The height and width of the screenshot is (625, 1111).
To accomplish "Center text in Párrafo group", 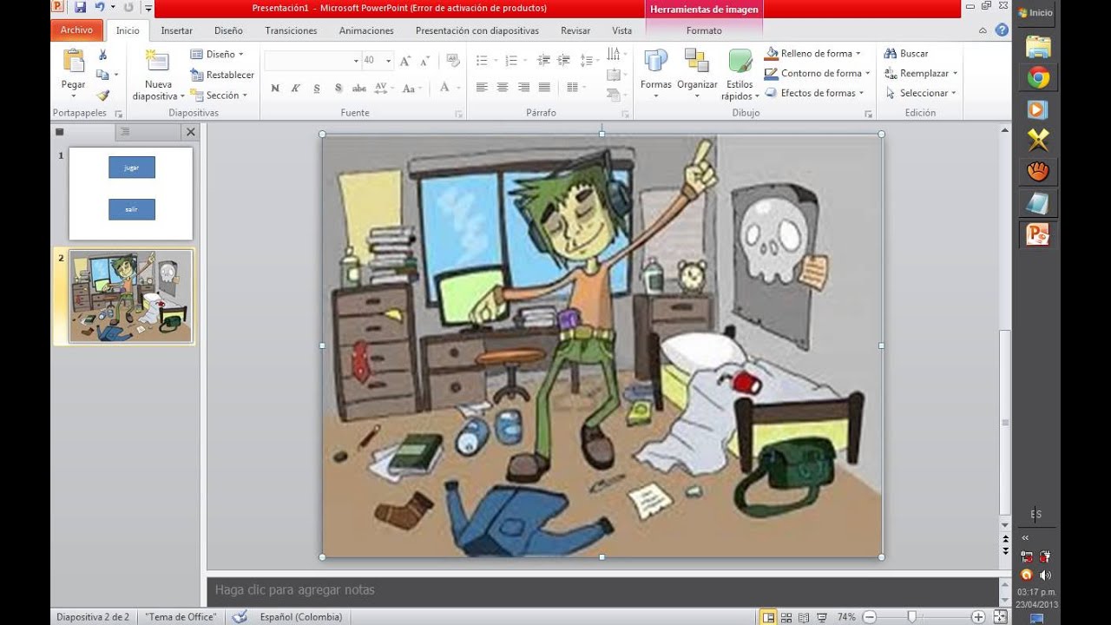I will (503, 87).
